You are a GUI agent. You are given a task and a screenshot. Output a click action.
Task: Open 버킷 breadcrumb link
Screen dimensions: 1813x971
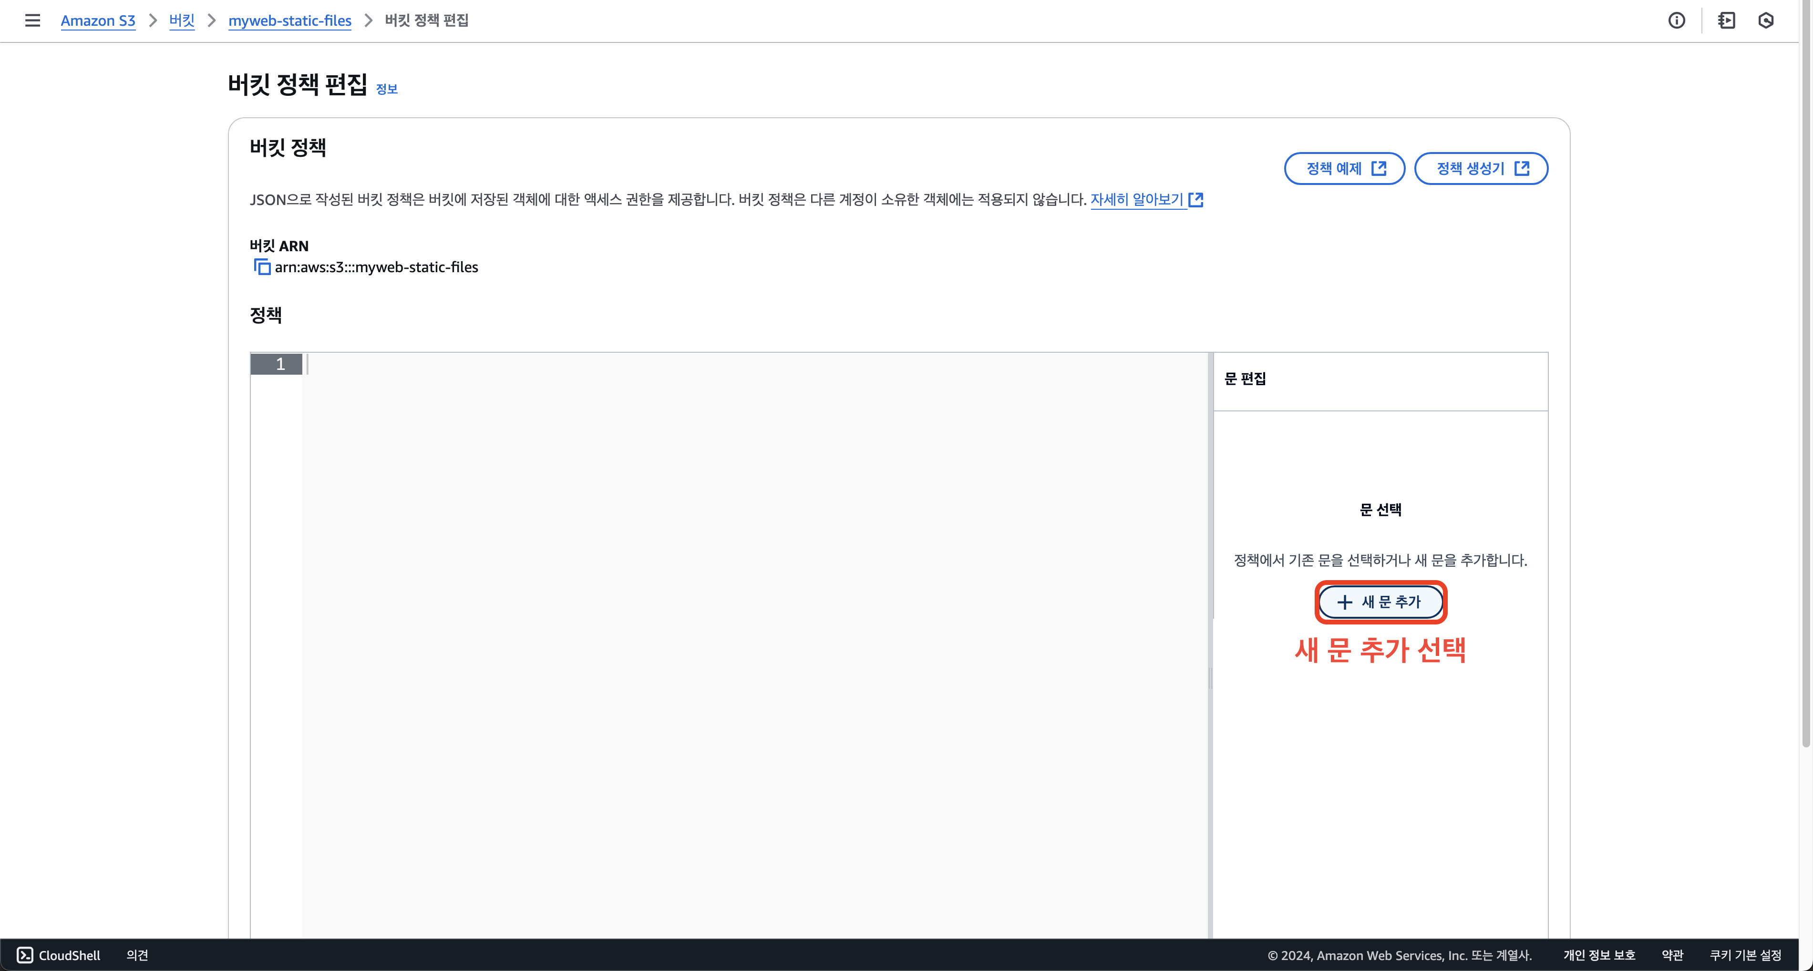[182, 20]
